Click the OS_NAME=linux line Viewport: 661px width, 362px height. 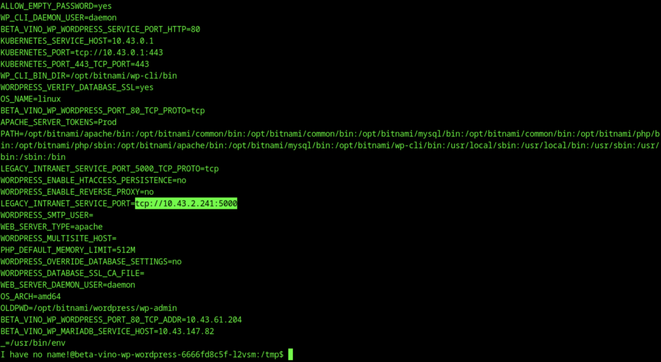pyautogui.click(x=30, y=99)
